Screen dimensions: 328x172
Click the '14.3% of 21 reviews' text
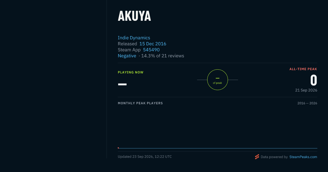coord(163,56)
